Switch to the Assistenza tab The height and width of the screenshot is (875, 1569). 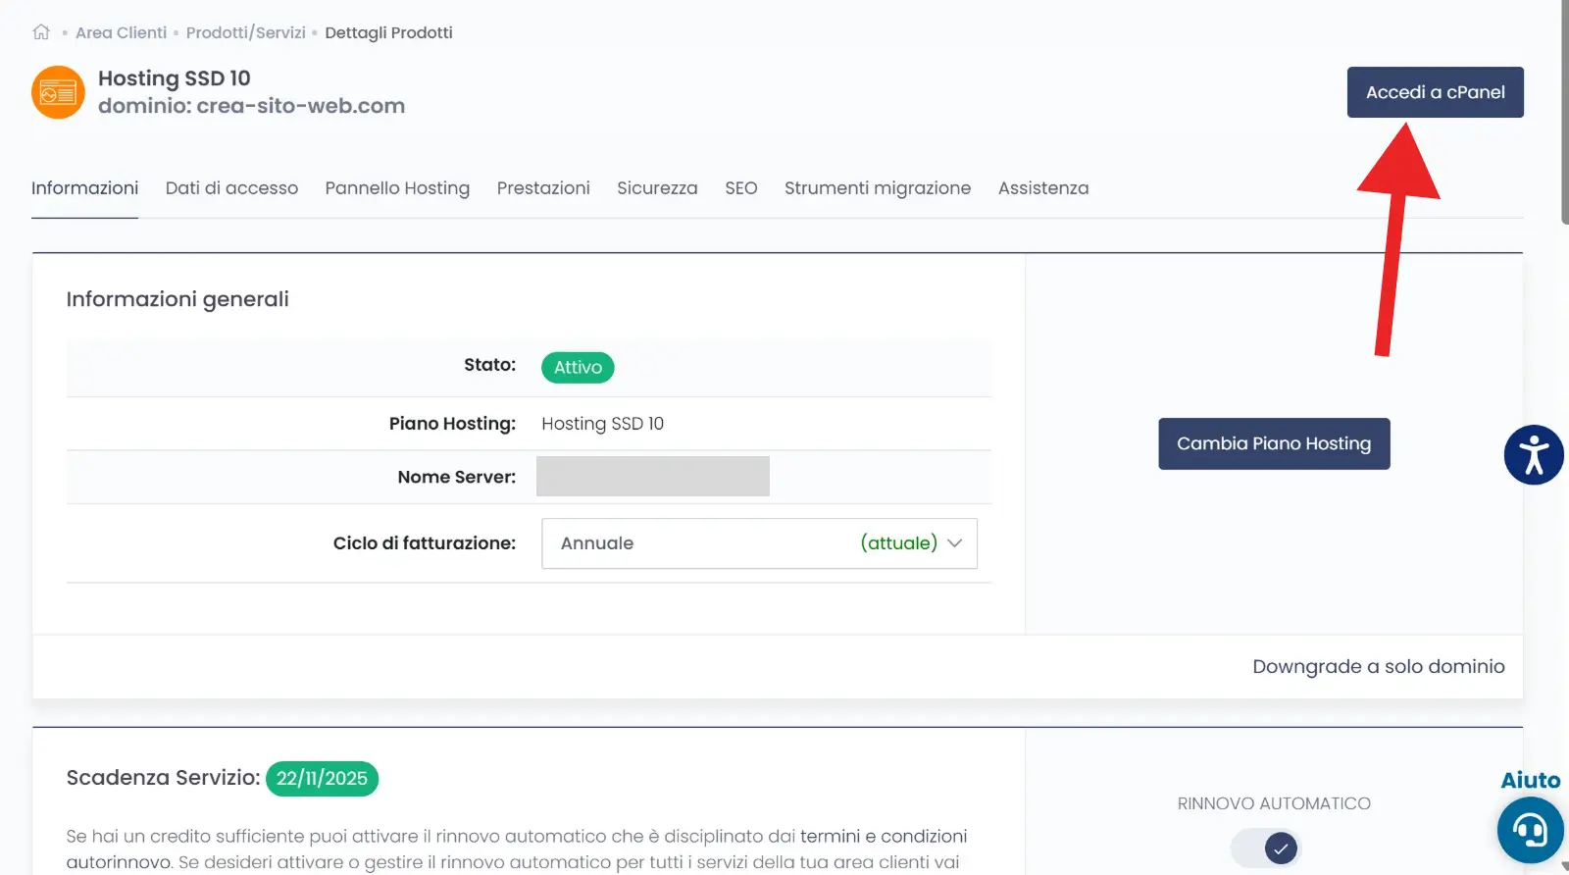[x=1042, y=188]
